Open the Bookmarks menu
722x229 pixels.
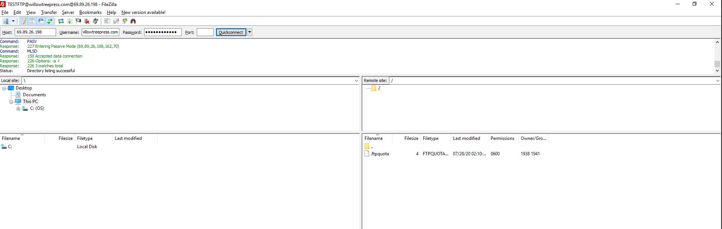pos(90,12)
